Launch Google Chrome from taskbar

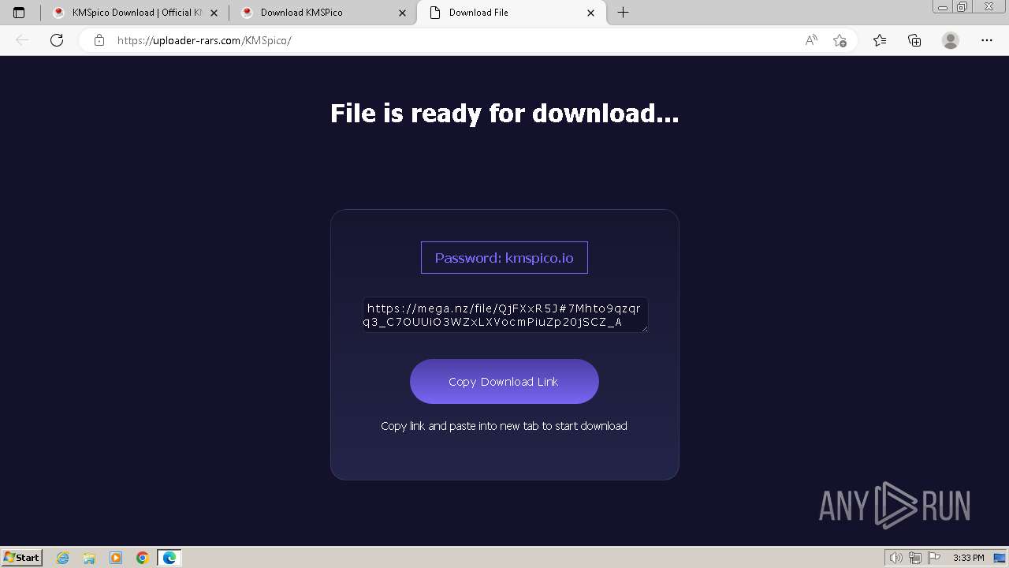(x=143, y=558)
